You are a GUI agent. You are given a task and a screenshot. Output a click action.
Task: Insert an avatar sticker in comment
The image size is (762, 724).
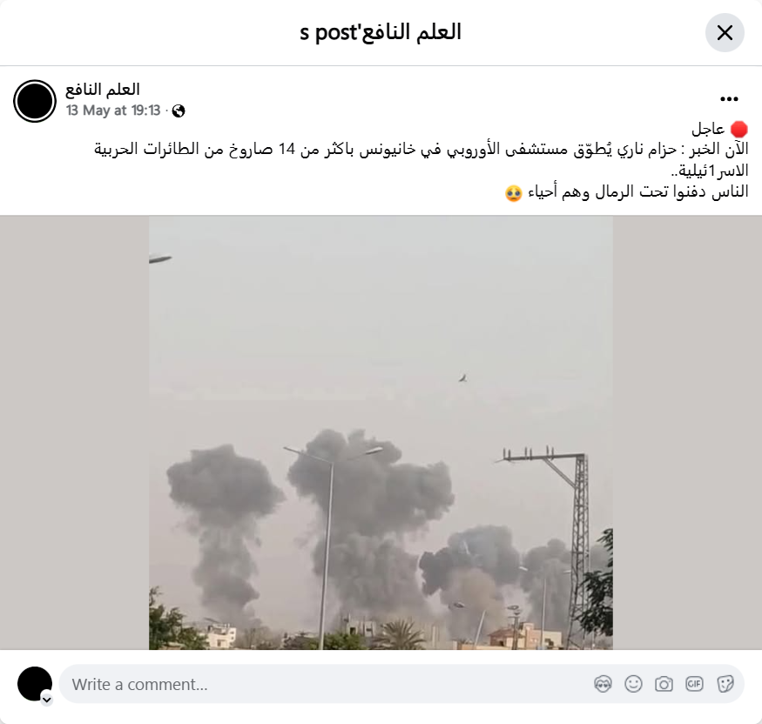604,684
